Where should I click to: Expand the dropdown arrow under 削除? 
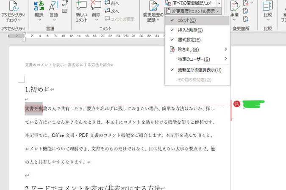[x=97, y=20]
